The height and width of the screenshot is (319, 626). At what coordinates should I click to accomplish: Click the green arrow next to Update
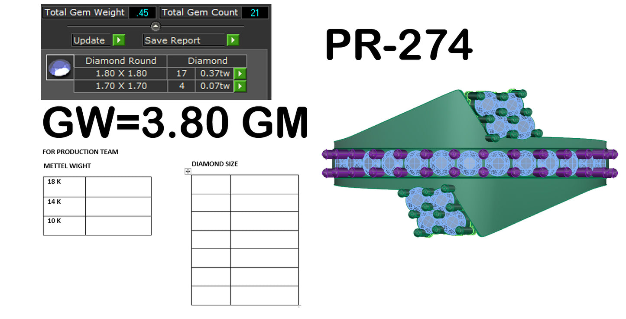pyautogui.click(x=119, y=40)
